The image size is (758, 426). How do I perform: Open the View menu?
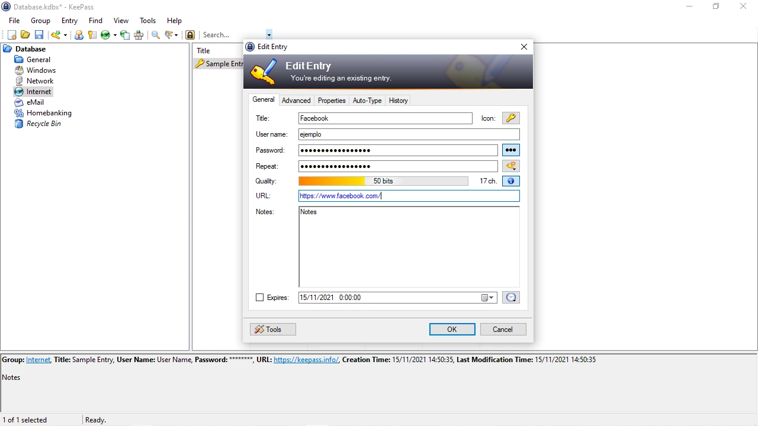click(x=121, y=21)
